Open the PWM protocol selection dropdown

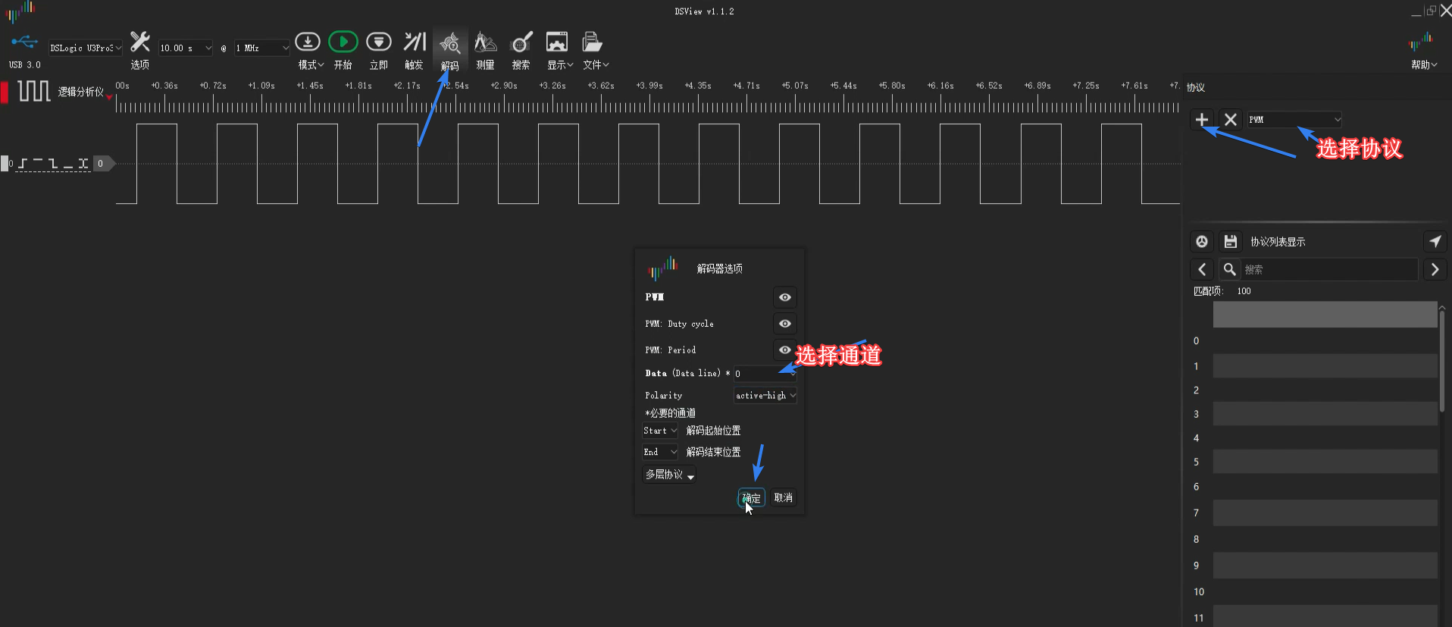[1294, 120]
